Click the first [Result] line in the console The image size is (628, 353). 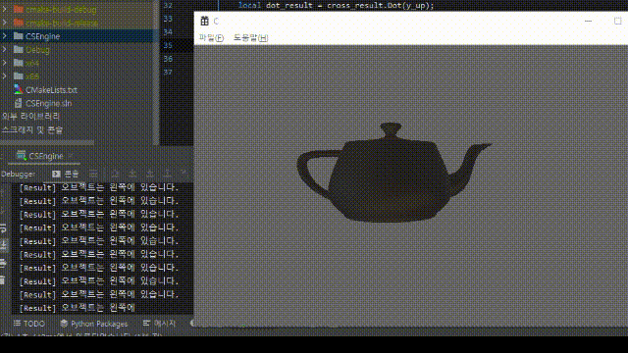point(99,187)
